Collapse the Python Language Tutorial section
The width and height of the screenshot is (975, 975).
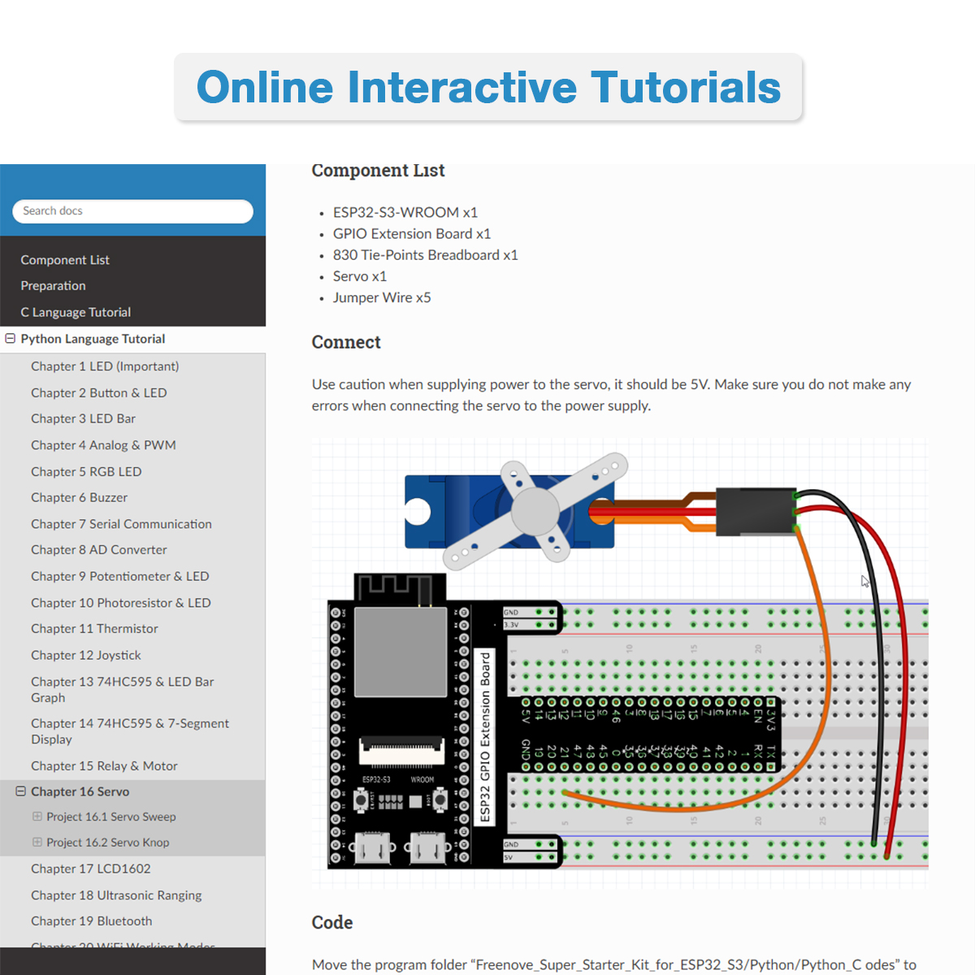(x=10, y=338)
